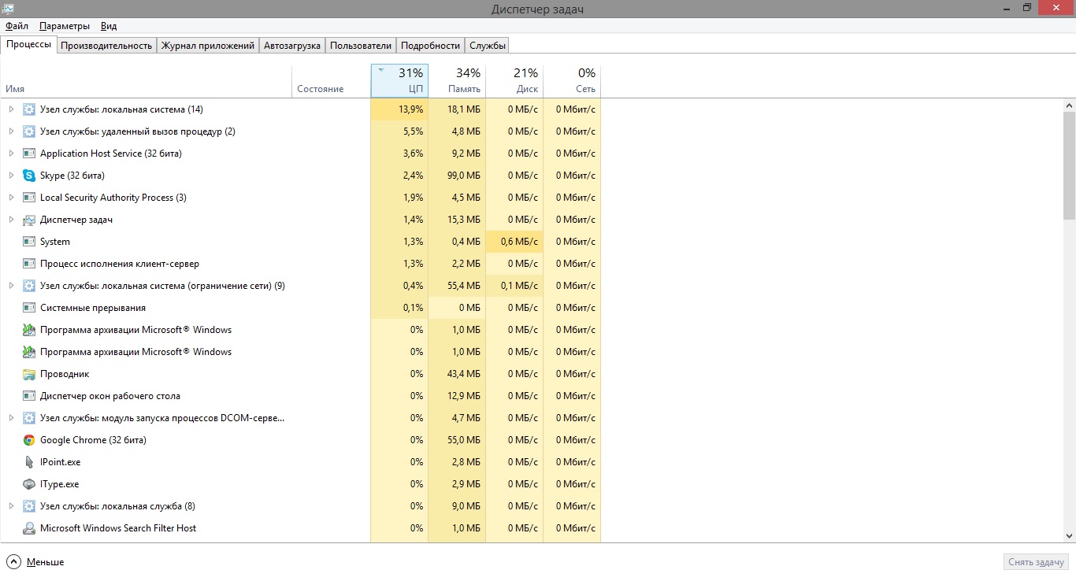Click the Microsoft Windows Search Filter Host icon
1076x581 pixels.
(x=29, y=528)
